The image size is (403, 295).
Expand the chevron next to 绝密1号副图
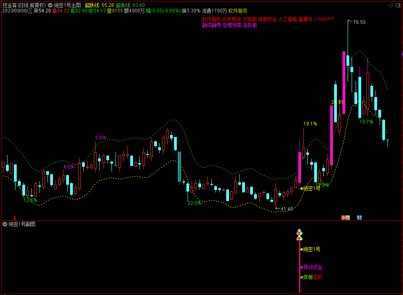(x=5, y=224)
